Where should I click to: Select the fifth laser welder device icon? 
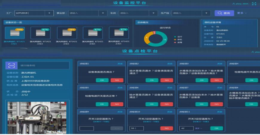pyautogui.click(x=119, y=33)
